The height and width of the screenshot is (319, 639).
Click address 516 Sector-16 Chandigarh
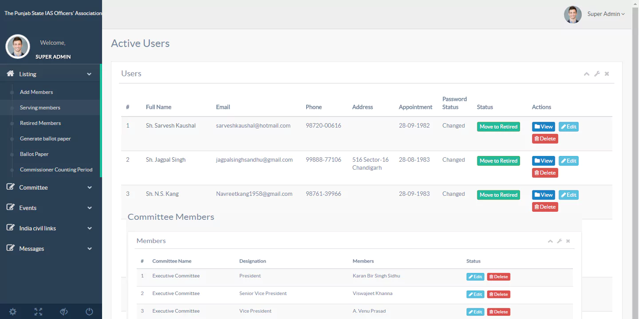coord(371,164)
